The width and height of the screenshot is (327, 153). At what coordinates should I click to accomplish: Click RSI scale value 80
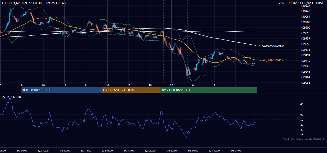point(302,104)
